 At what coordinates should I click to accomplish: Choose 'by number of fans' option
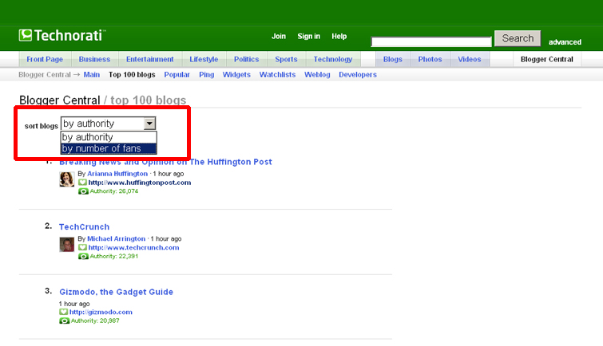tap(109, 148)
